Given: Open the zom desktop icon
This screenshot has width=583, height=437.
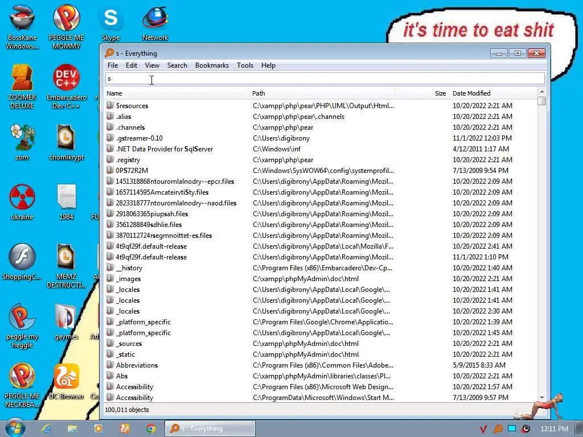Looking at the screenshot, I should tap(22, 142).
